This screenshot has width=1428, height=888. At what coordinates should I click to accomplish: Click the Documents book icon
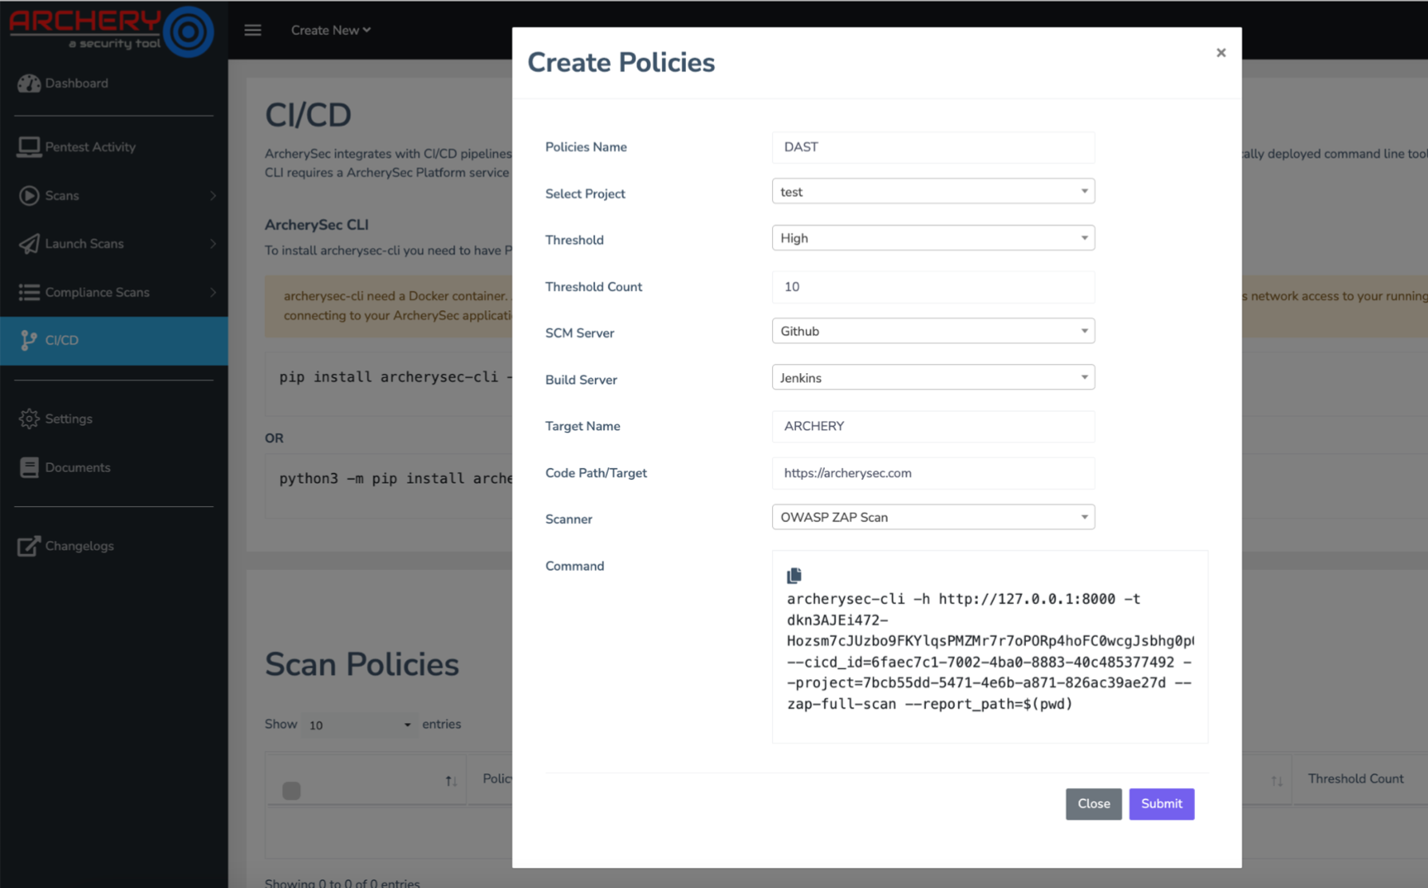point(30,467)
